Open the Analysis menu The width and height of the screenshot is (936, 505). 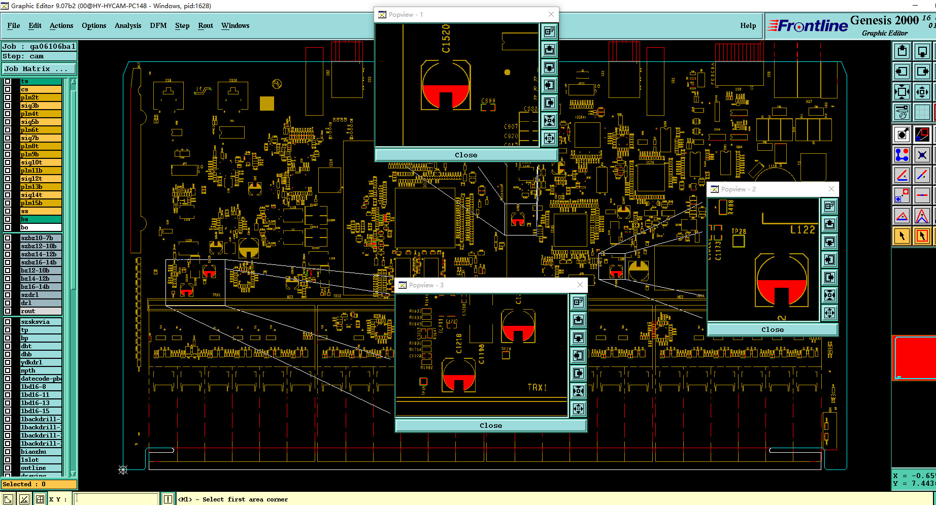coord(128,25)
